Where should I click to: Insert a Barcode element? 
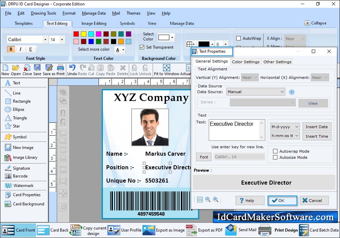point(16,176)
